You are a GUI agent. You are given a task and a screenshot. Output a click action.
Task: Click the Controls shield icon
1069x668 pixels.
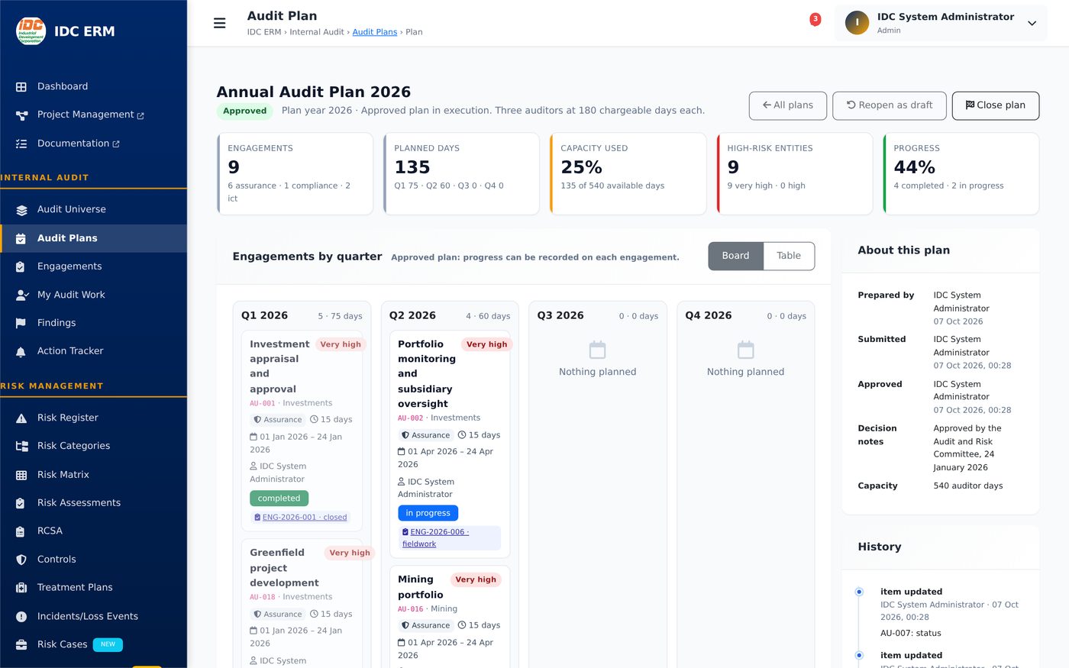(21, 560)
